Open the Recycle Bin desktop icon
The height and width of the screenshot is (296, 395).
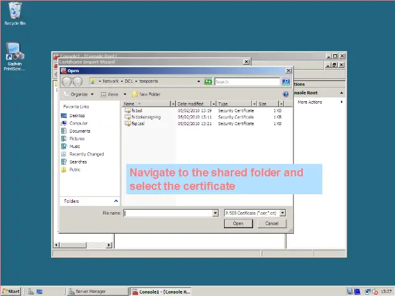pyautogui.click(x=14, y=11)
